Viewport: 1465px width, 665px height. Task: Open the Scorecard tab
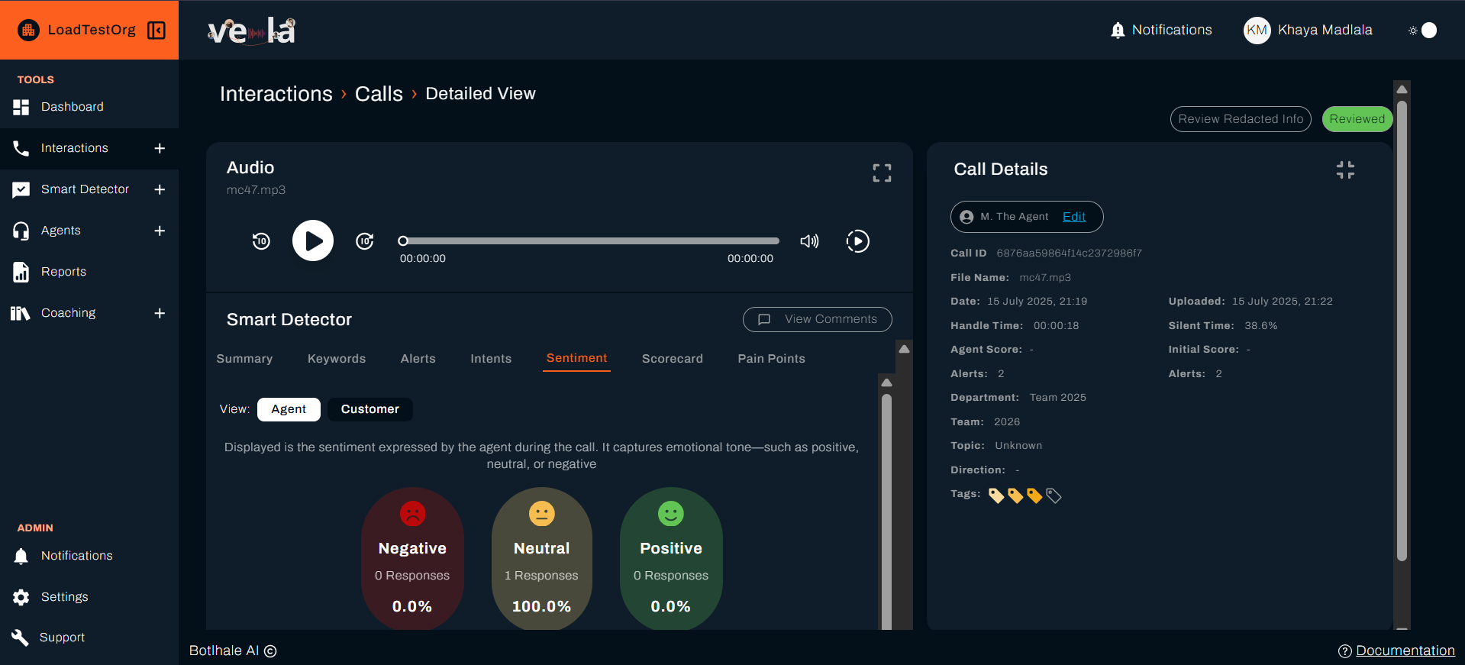672,359
